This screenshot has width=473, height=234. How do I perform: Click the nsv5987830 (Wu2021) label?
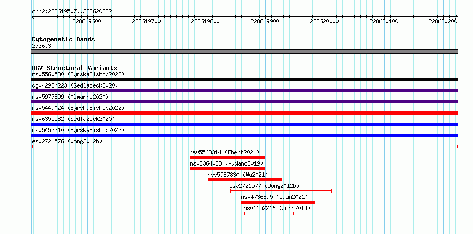click(x=238, y=175)
